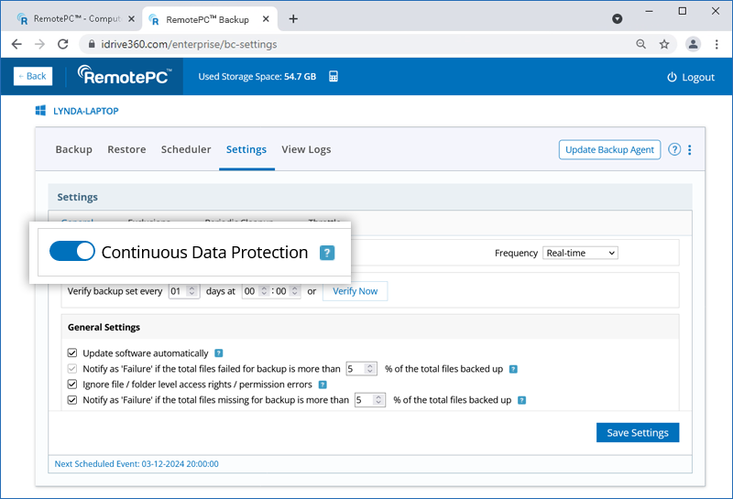Uncheck Update software automatically
The height and width of the screenshot is (499, 733).
pos(72,353)
